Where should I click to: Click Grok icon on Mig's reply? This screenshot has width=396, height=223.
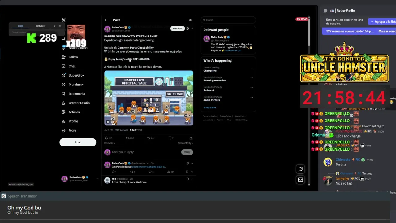(x=187, y=179)
